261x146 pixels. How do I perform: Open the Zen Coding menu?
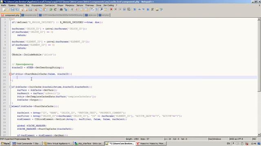[108, 5]
